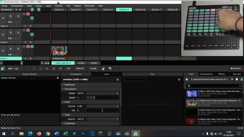Expand the CrossFader section
The width and height of the screenshot is (244, 137).
[x=63, y=123]
